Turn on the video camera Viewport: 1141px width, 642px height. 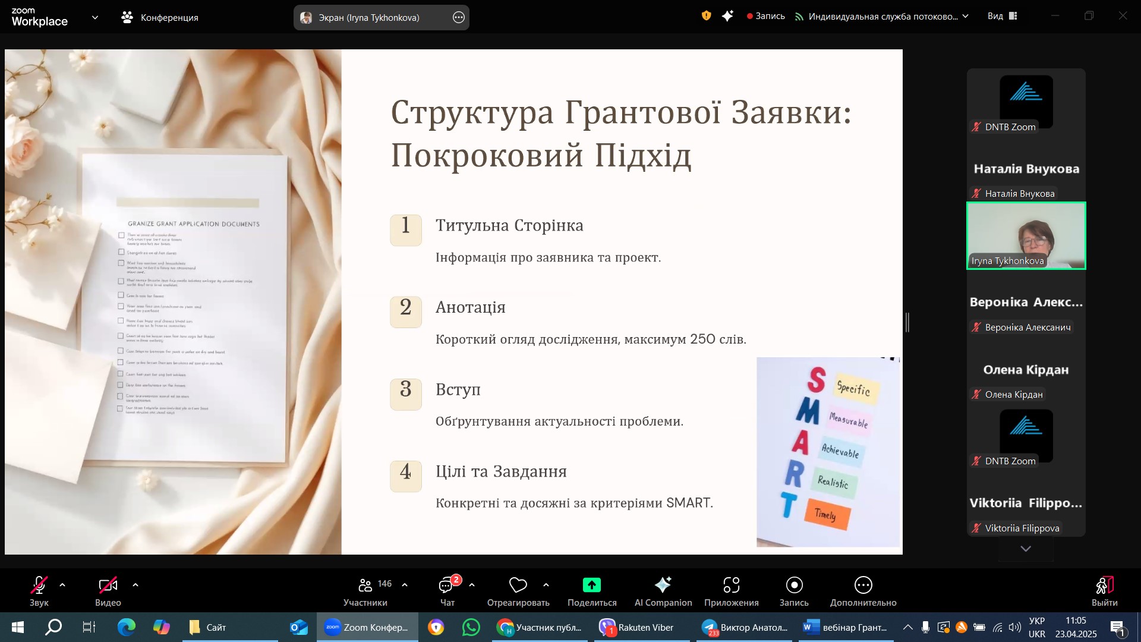click(108, 586)
